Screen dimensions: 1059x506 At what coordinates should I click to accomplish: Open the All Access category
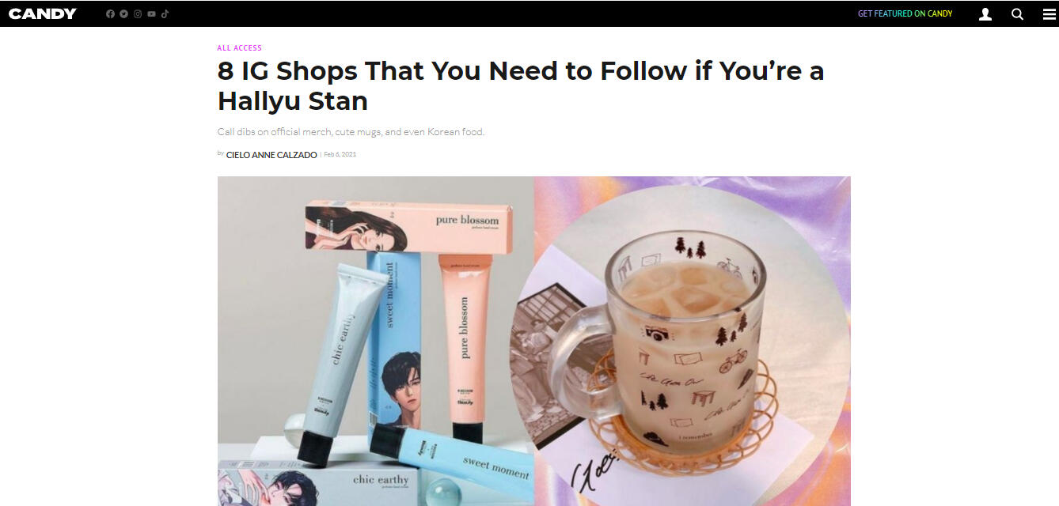(240, 48)
